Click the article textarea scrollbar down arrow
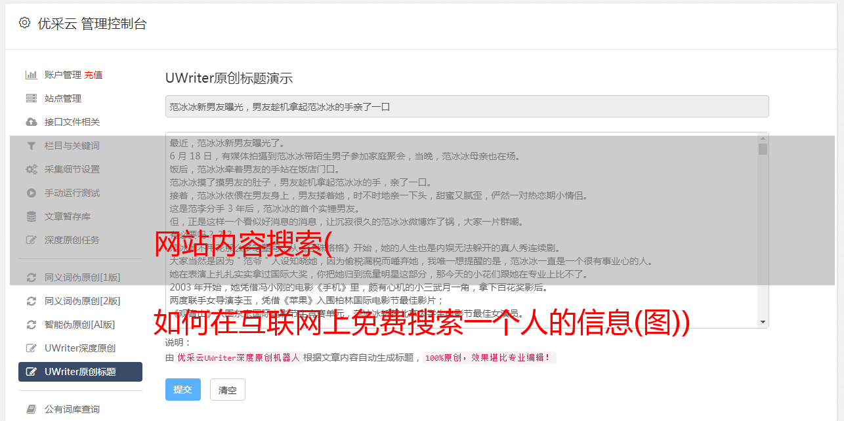The image size is (844, 421). click(763, 322)
